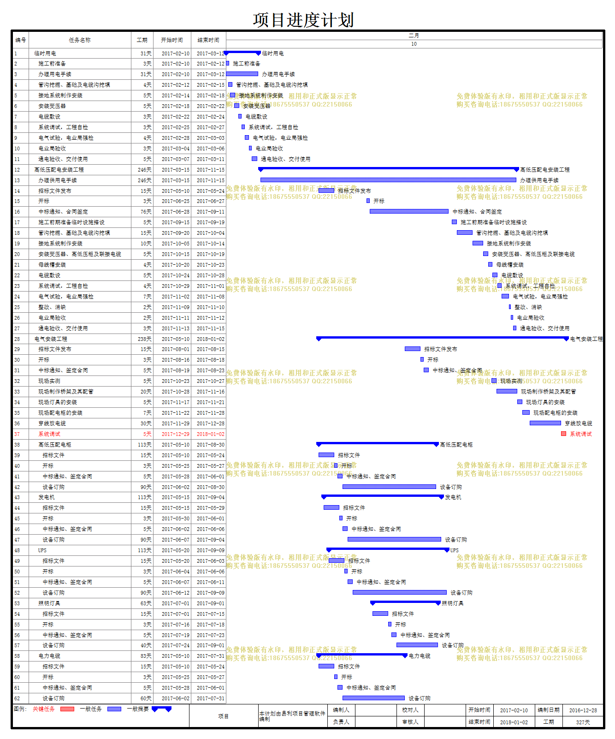Click the 一般摘要 summary bar legend symbol
The width and height of the screenshot is (615, 739).
pos(162,709)
